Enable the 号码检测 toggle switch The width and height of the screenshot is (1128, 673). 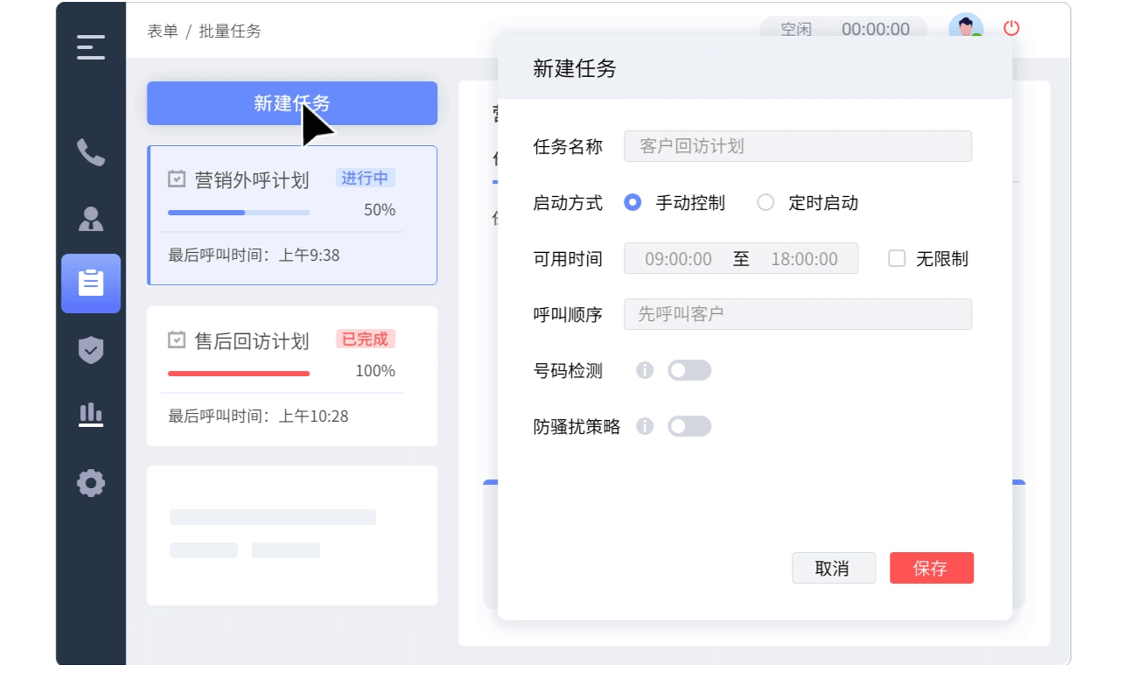click(689, 371)
